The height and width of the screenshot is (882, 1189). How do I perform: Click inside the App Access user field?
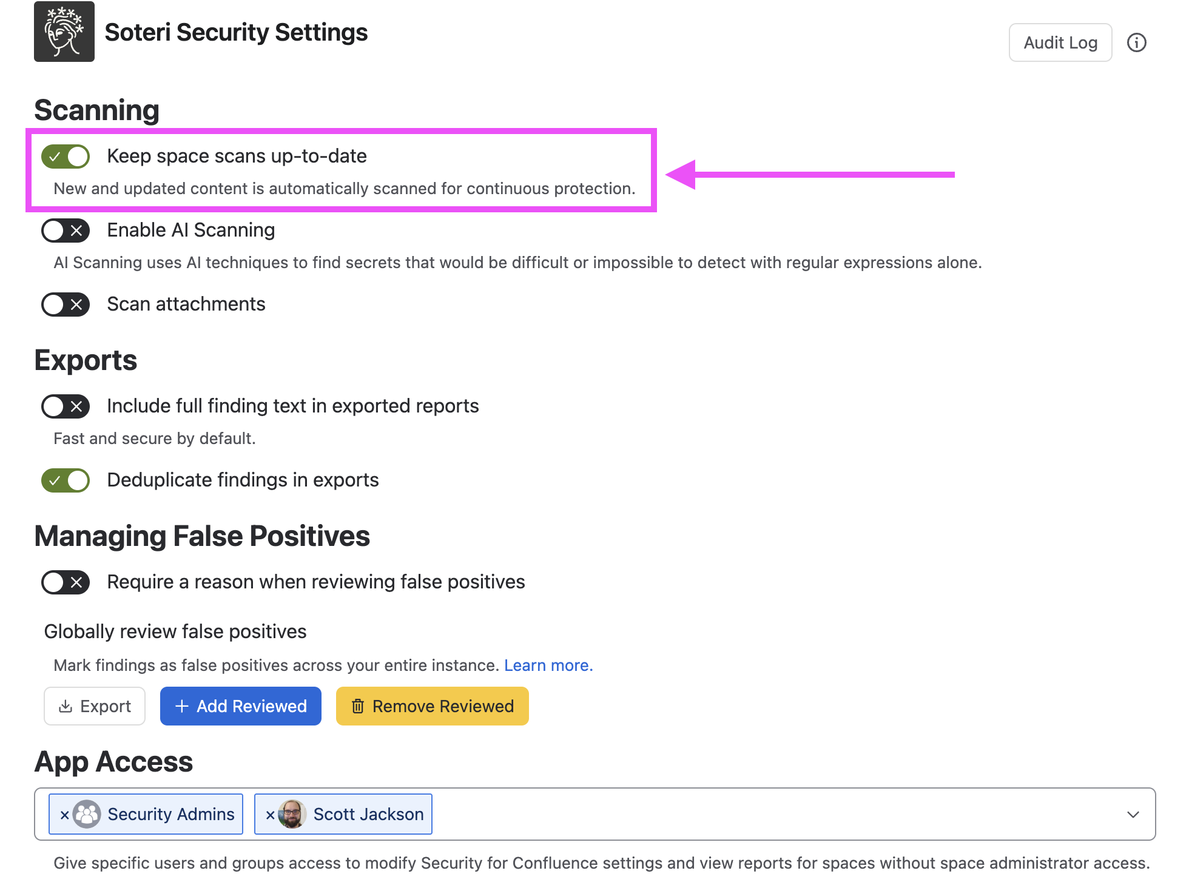click(x=594, y=814)
